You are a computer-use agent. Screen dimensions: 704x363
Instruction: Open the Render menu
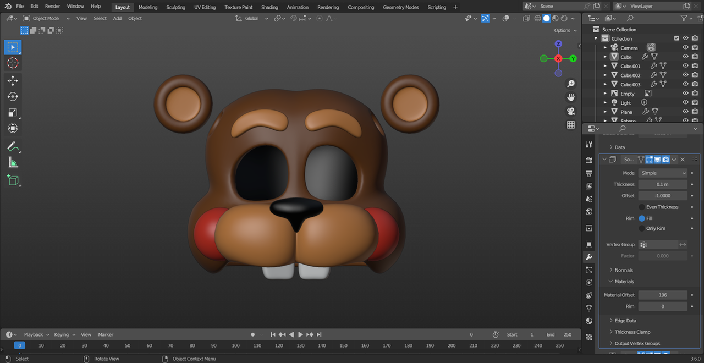53,7
